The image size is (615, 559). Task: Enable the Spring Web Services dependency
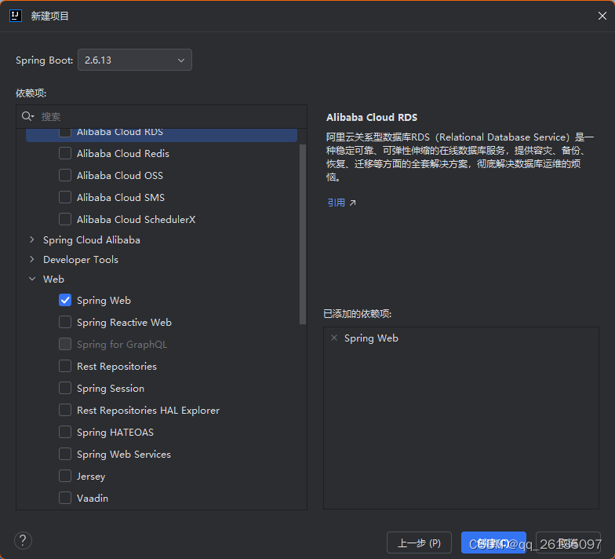(x=65, y=454)
